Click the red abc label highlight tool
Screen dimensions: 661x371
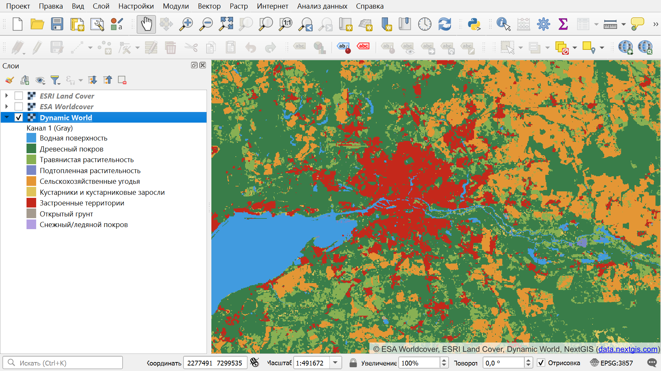point(363,47)
